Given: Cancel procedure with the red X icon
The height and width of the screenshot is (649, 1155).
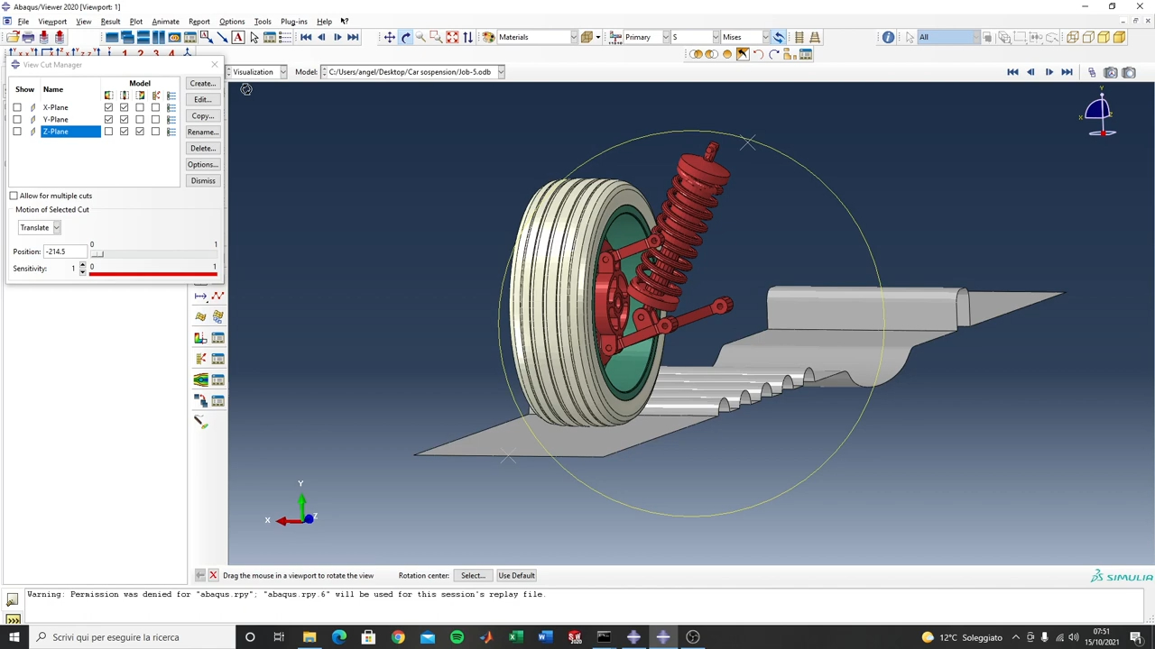Looking at the screenshot, I should (x=213, y=575).
